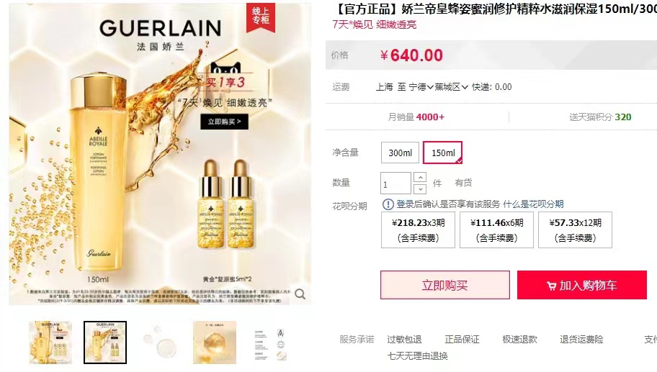The image size is (657, 372).
Task: Click the magnifier zoom icon on product image
Action: tap(300, 294)
